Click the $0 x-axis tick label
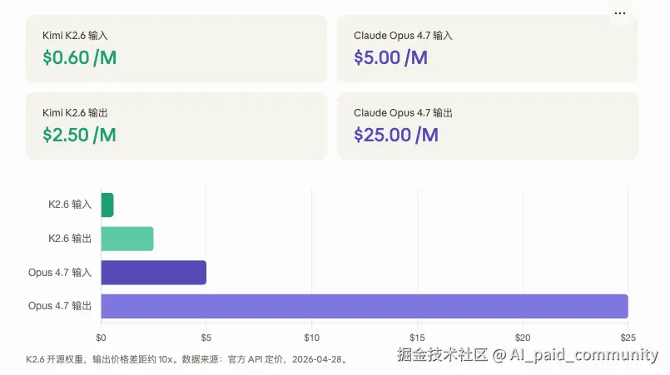 point(101,338)
